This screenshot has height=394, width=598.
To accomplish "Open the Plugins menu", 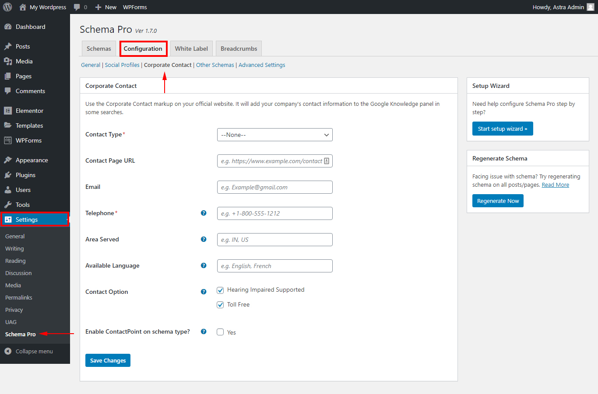I will tap(25, 175).
